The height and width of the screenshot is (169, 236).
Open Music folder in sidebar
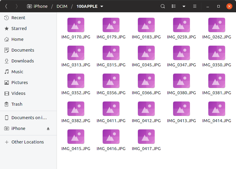17,72
